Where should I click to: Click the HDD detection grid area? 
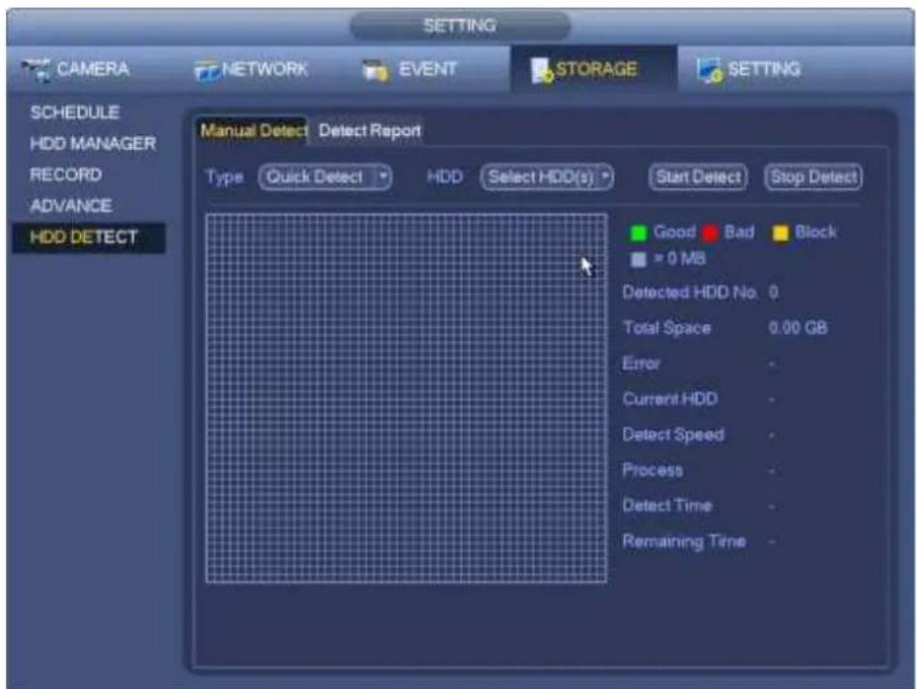coord(407,399)
